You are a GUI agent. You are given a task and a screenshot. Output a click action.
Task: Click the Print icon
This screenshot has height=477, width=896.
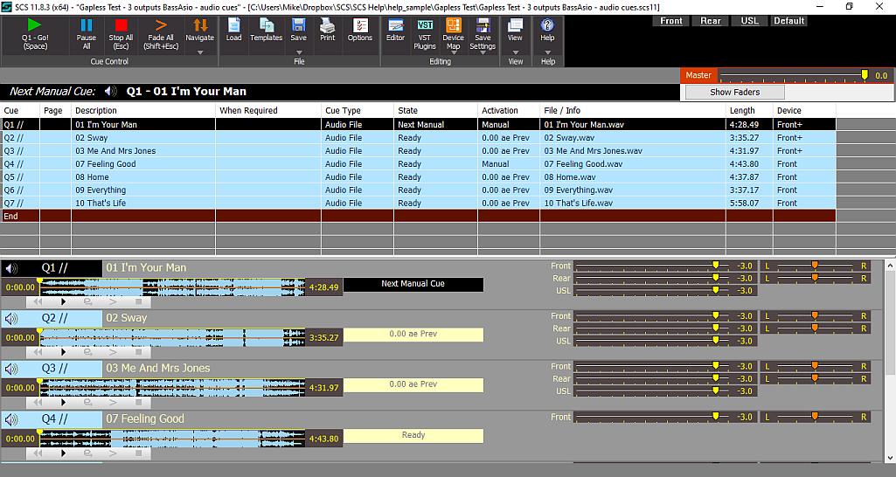pyautogui.click(x=328, y=25)
